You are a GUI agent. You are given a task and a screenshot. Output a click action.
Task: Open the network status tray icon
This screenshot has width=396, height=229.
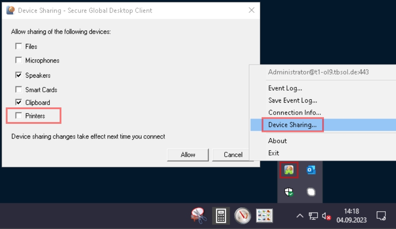point(313,216)
